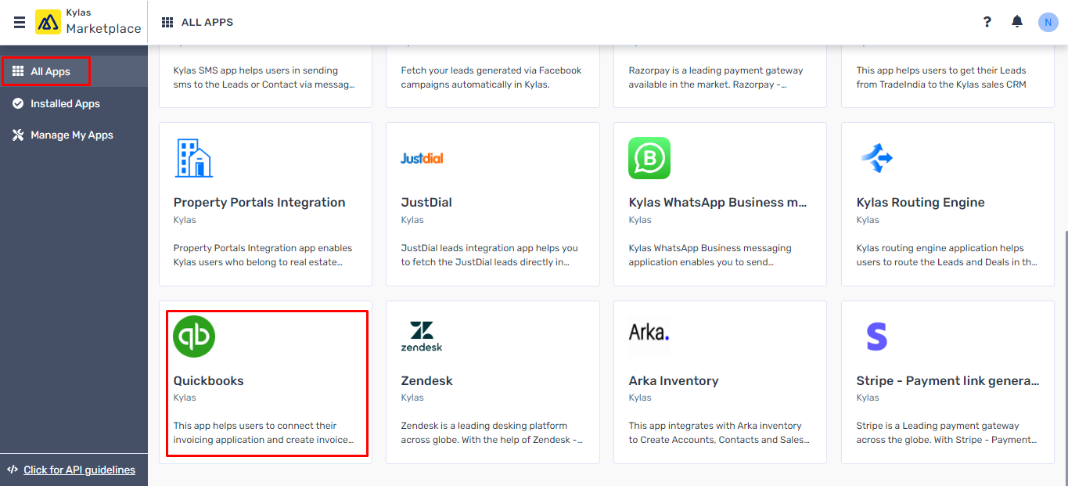Screen dimensions: 1068x486
Task: Click the TradeIndia leads description text
Action: 941,77
